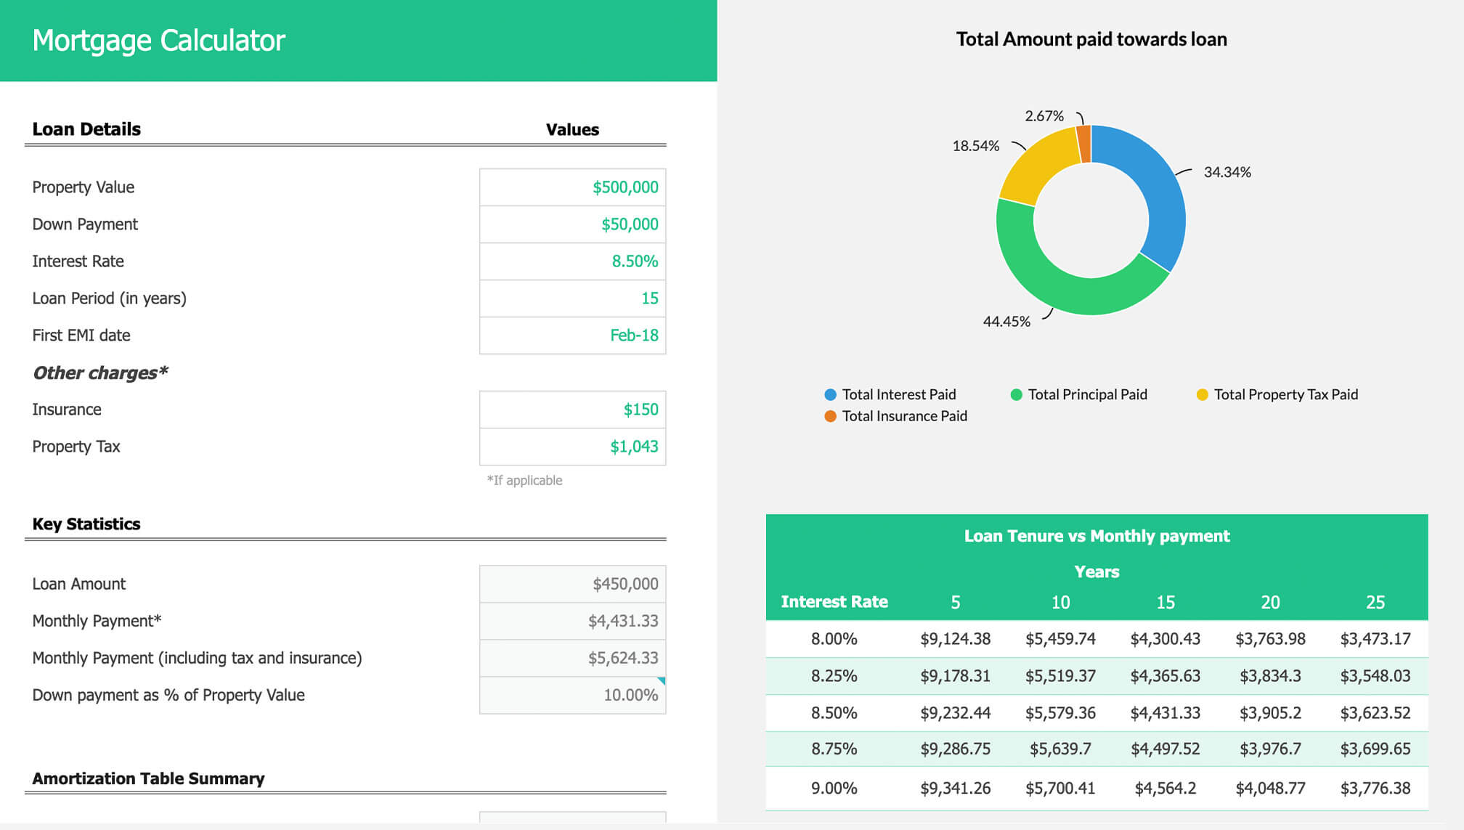Select the Insurance $150 field
Screen dimensions: 1464x830
572,410
